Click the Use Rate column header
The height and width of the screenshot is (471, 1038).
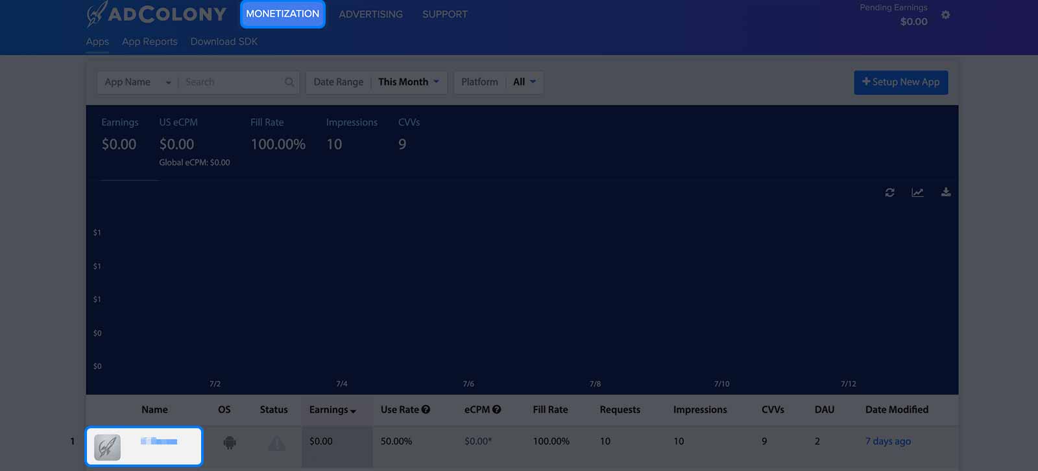point(400,409)
